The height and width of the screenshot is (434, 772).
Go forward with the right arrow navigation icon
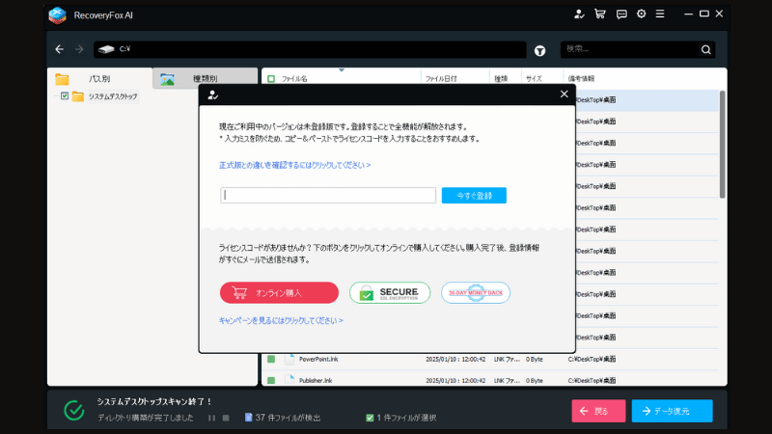pos(79,49)
